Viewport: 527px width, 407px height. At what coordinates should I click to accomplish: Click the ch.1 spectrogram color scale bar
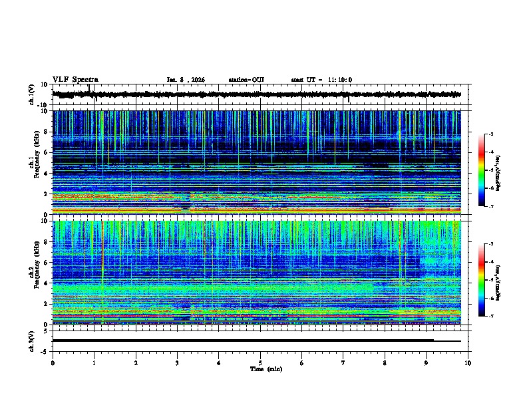click(x=481, y=170)
